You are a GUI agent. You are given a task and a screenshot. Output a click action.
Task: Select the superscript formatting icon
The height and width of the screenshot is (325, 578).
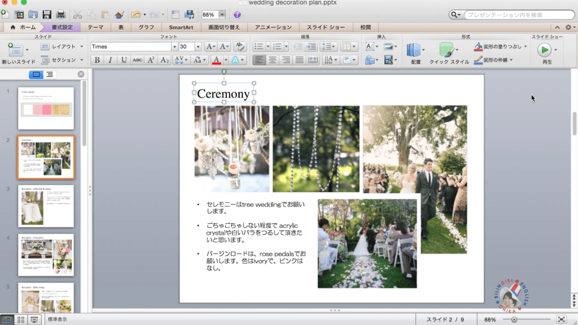[151, 60]
